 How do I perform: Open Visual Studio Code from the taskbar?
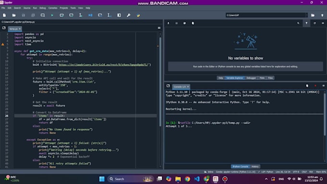pos(197,179)
